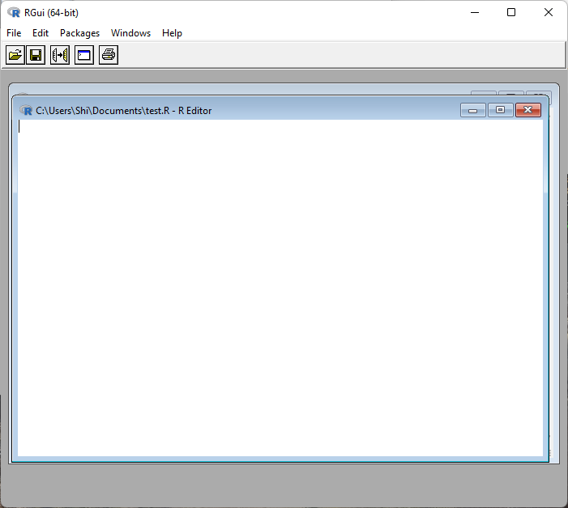Print script with the printer icon
The image size is (568, 508).
point(109,55)
